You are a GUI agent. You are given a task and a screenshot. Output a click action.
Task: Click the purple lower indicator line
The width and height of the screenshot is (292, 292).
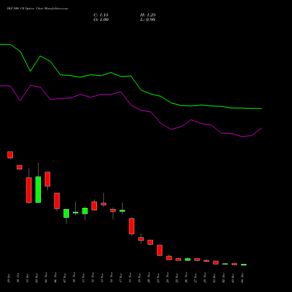pyautogui.click(x=131, y=105)
